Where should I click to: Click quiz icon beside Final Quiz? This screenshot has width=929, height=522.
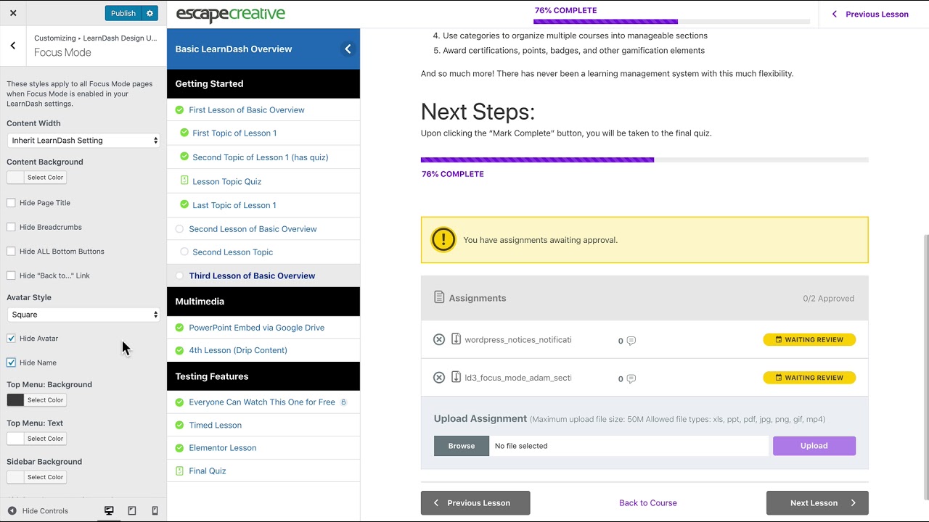[x=179, y=471]
